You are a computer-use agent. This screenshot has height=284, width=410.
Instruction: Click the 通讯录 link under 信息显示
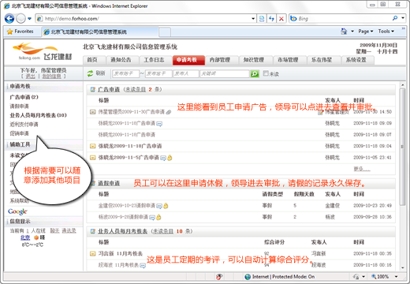click(x=69, y=230)
